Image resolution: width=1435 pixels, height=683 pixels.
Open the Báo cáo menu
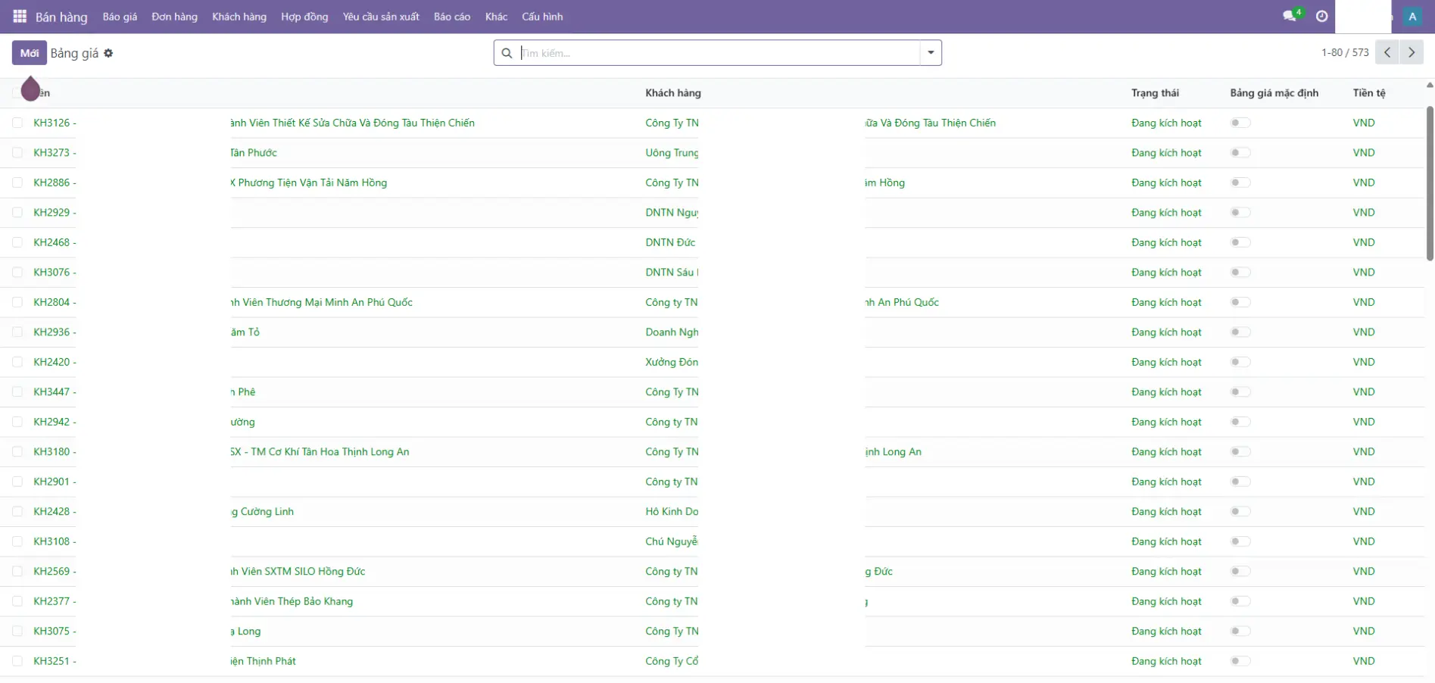click(451, 17)
